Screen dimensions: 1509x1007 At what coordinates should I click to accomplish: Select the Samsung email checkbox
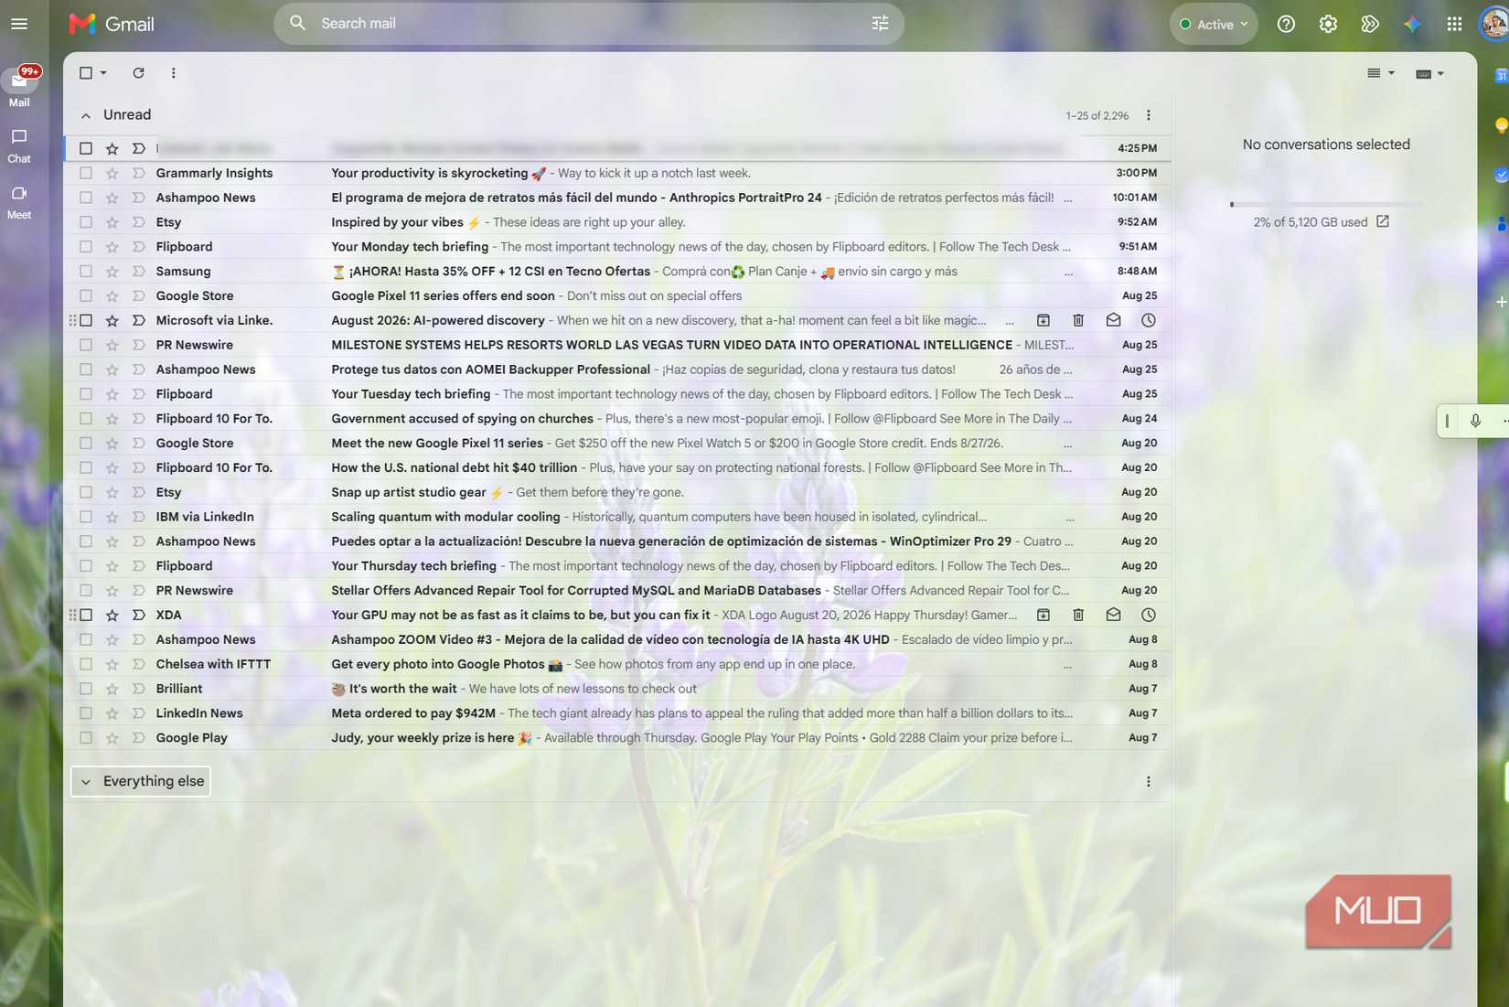point(86,272)
